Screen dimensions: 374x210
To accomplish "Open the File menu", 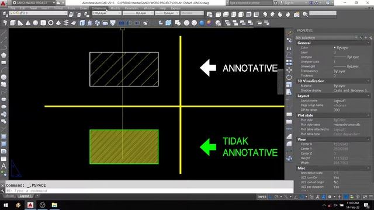I will point(13,8).
